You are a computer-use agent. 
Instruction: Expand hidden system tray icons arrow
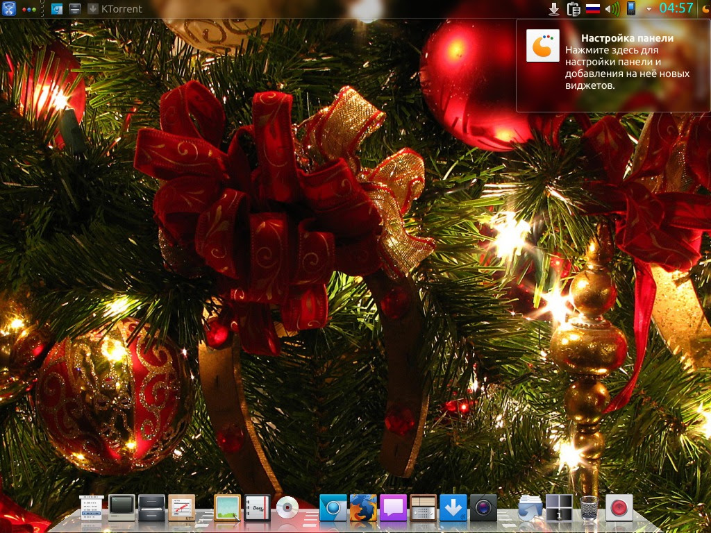coord(649,9)
